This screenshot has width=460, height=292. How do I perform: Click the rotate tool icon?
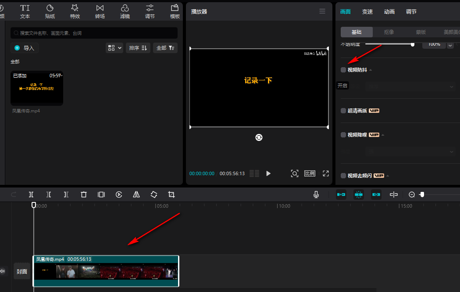[154, 195]
